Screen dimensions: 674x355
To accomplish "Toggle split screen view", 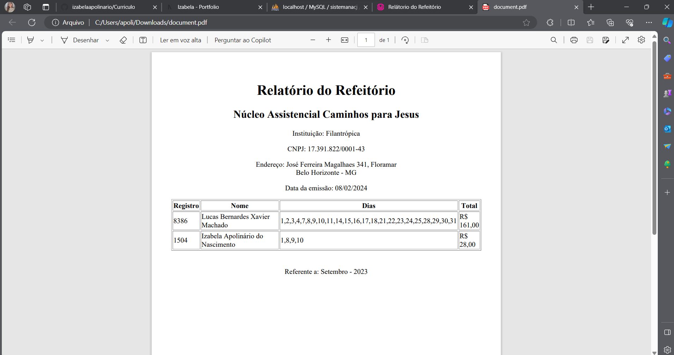I will [x=571, y=23].
